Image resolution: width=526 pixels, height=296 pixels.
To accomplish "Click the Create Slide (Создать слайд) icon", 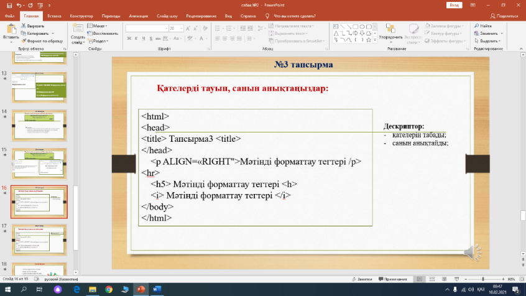I will [x=78, y=29].
